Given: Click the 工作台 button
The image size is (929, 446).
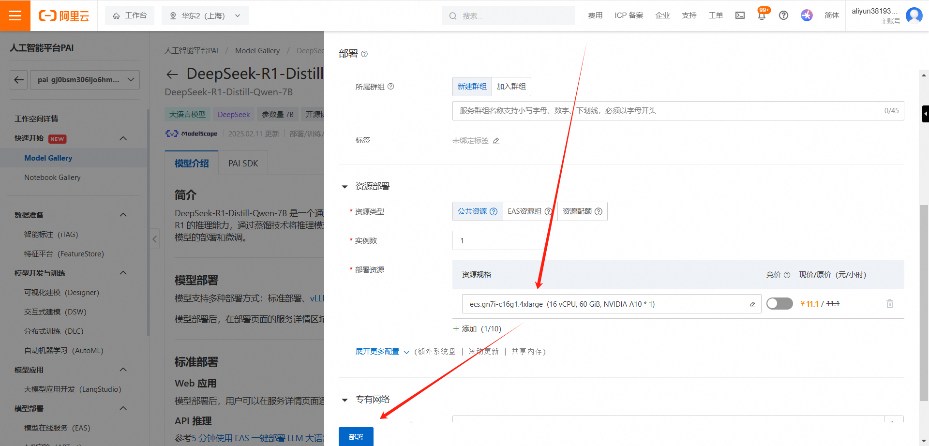Looking at the screenshot, I should 130,15.
